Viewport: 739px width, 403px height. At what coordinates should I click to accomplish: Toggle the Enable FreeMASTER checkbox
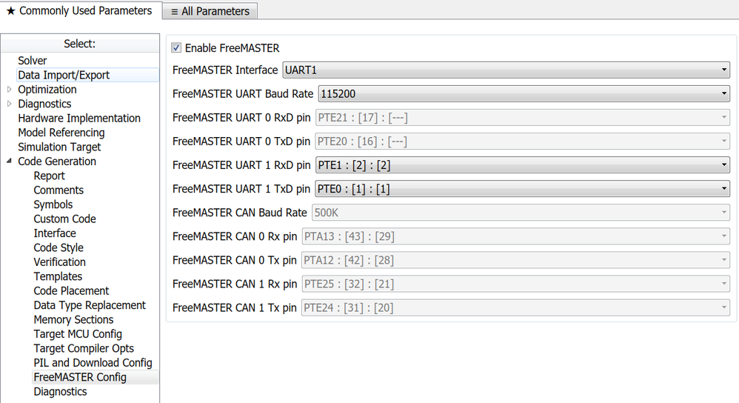click(176, 48)
